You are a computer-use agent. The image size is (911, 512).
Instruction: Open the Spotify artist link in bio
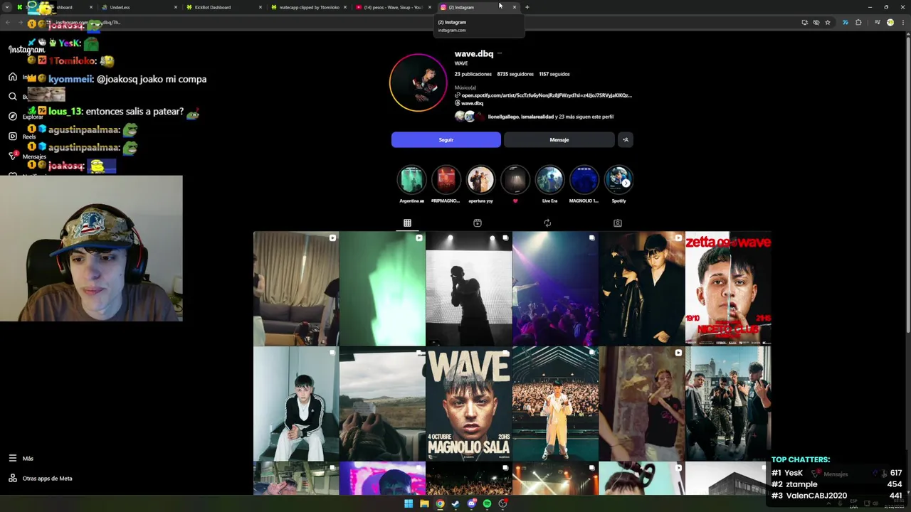pos(546,95)
